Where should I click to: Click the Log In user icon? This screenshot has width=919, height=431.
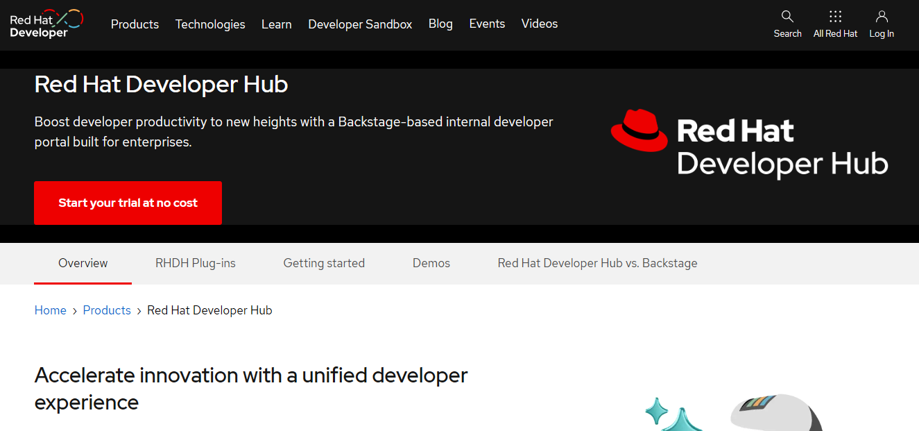[882, 16]
